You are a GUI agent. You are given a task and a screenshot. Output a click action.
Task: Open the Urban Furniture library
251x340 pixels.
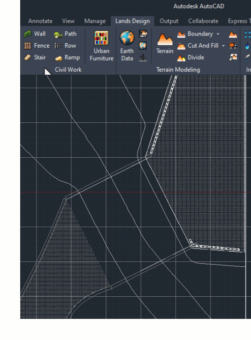click(x=101, y=46)
